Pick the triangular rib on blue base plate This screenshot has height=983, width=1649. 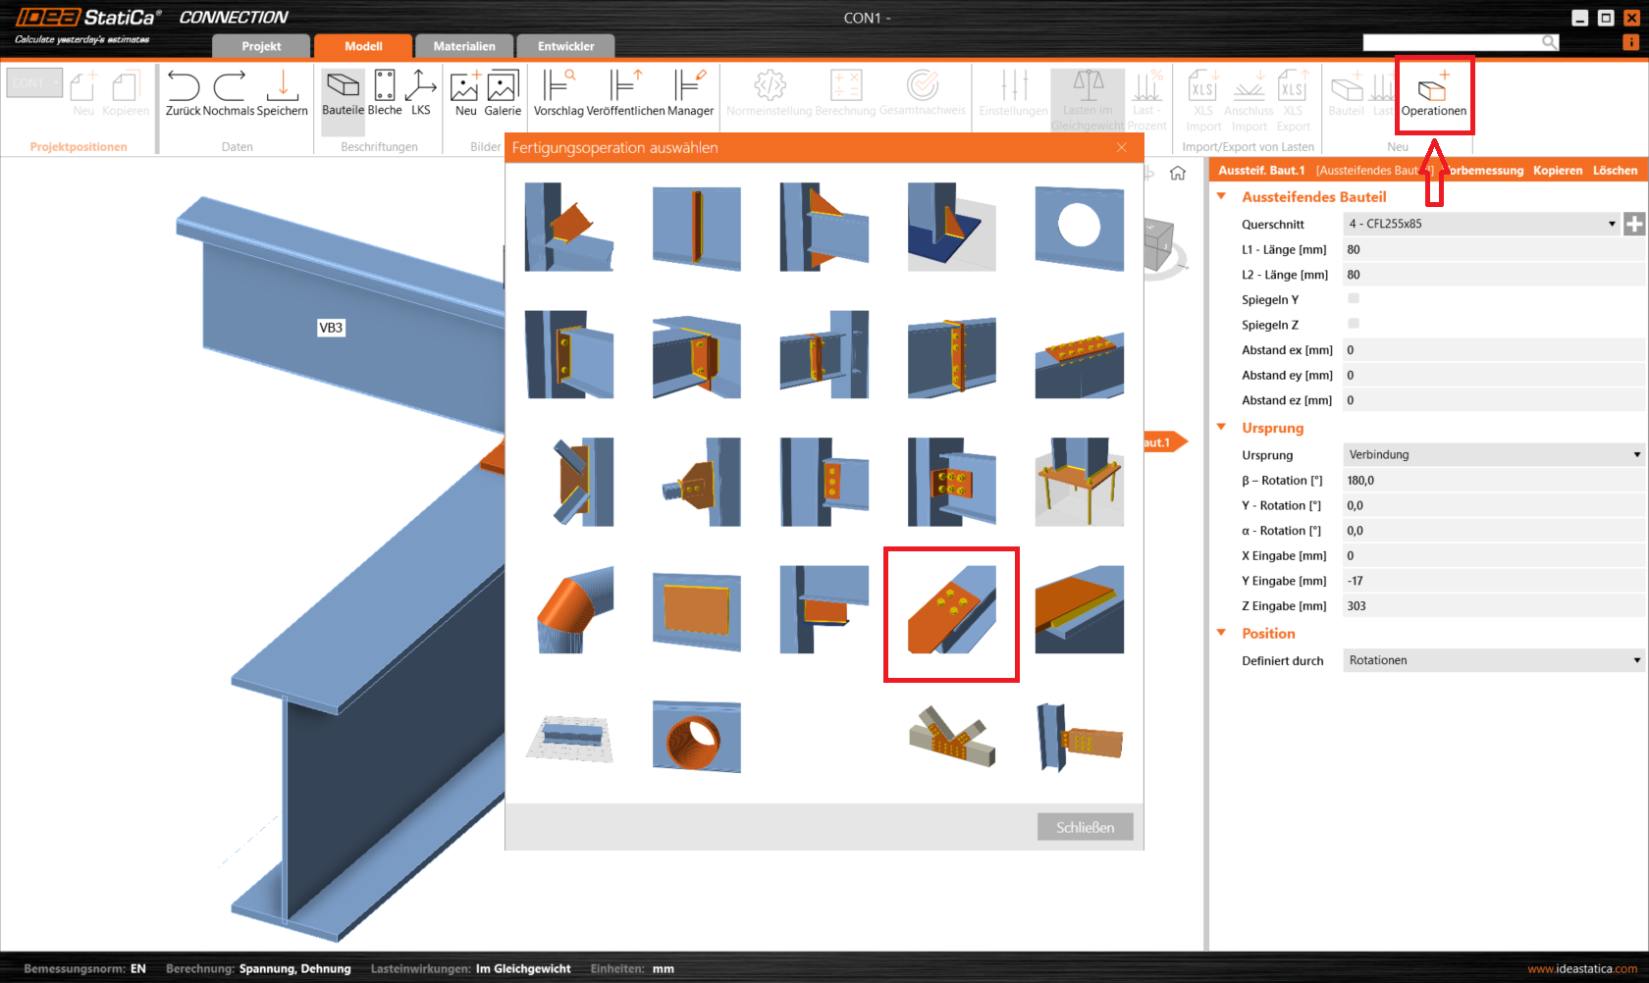[x=951, y=227]
